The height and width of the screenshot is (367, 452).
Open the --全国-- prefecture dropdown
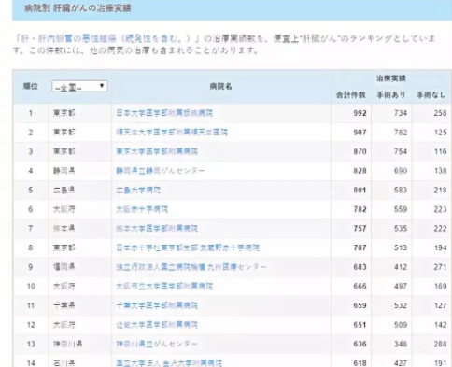pyautogui.click(x=79, y=87)
